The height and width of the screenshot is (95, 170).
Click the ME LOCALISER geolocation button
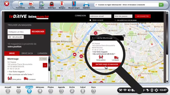tap(16, 37)
